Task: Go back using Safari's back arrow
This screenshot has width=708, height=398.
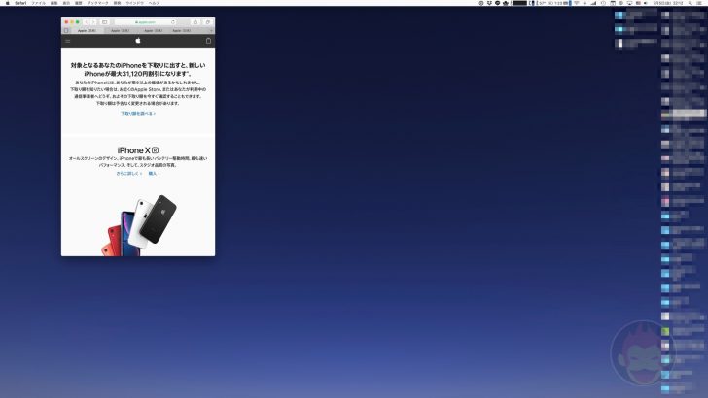Action: tap(87, 22)
